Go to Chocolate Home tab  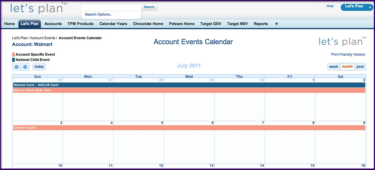pyautogui.click(x=148, y=24)
